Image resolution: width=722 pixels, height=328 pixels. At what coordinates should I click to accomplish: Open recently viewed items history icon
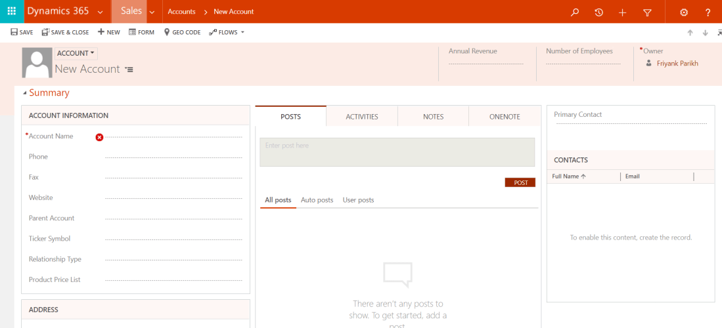coord(598,12)
